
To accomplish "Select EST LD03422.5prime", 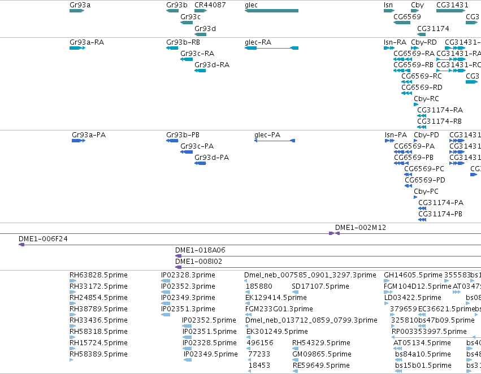I will pyautogui.click(x=386, y=303).
